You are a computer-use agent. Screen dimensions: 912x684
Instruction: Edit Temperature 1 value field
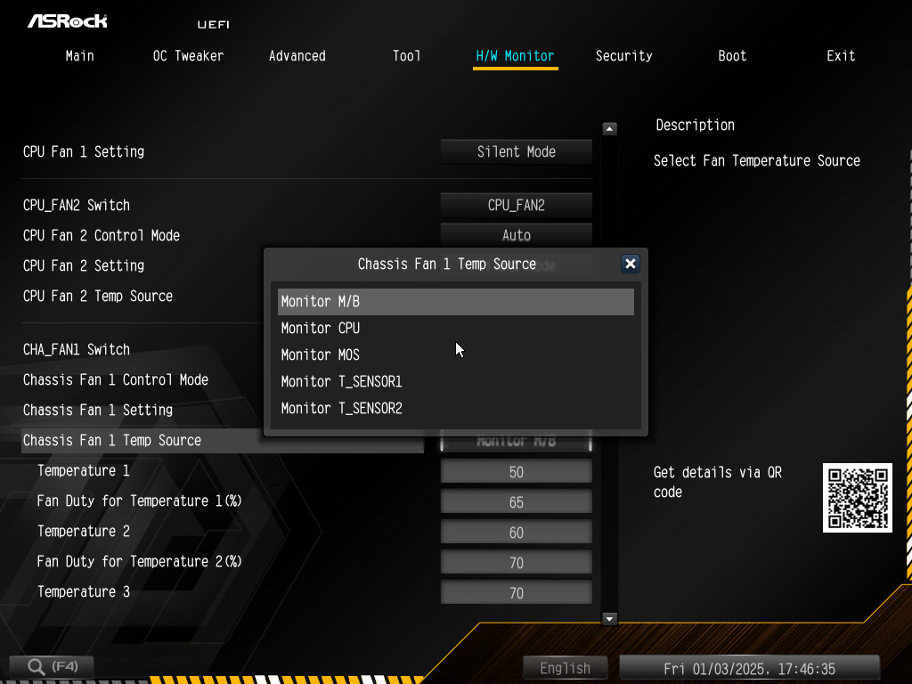(x=516, y=472)
